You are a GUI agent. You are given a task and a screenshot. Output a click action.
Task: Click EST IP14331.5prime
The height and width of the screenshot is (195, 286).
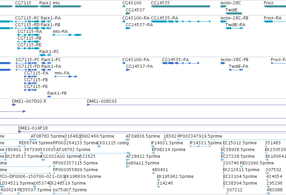click(x=206, y=143)
